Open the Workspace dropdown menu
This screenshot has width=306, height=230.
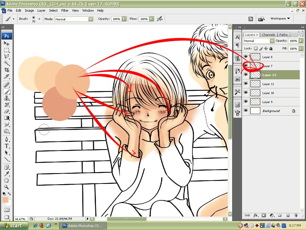click(x=280, y=19)
